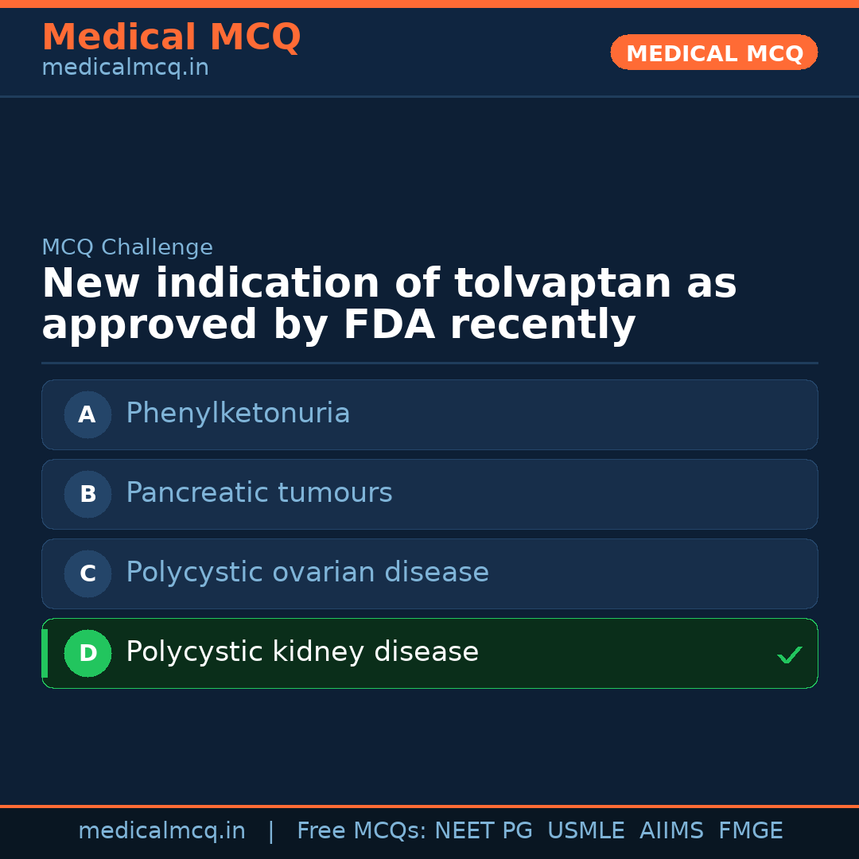Click the letter B circle badge
Viewport: 859px width, 859px height.
tap(87, 494)
